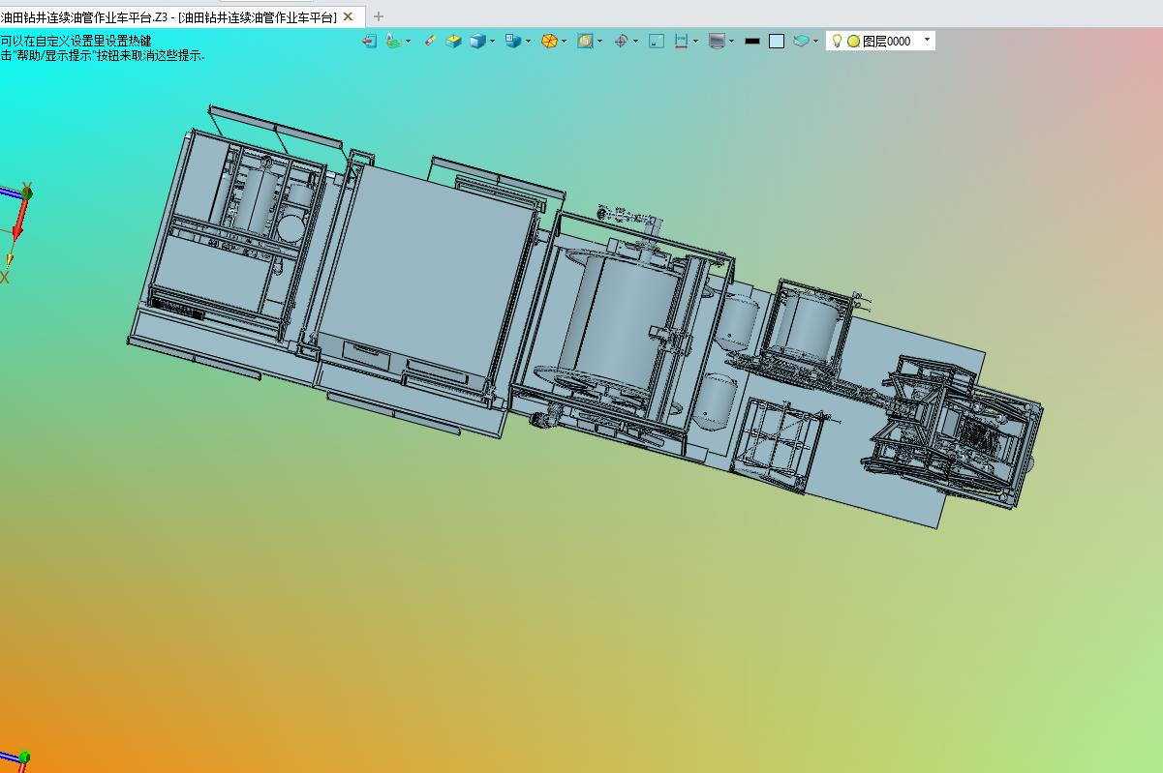Expand dropdown arrow beside green query icon
The image size is (1163, 773).
click(408, 42)
